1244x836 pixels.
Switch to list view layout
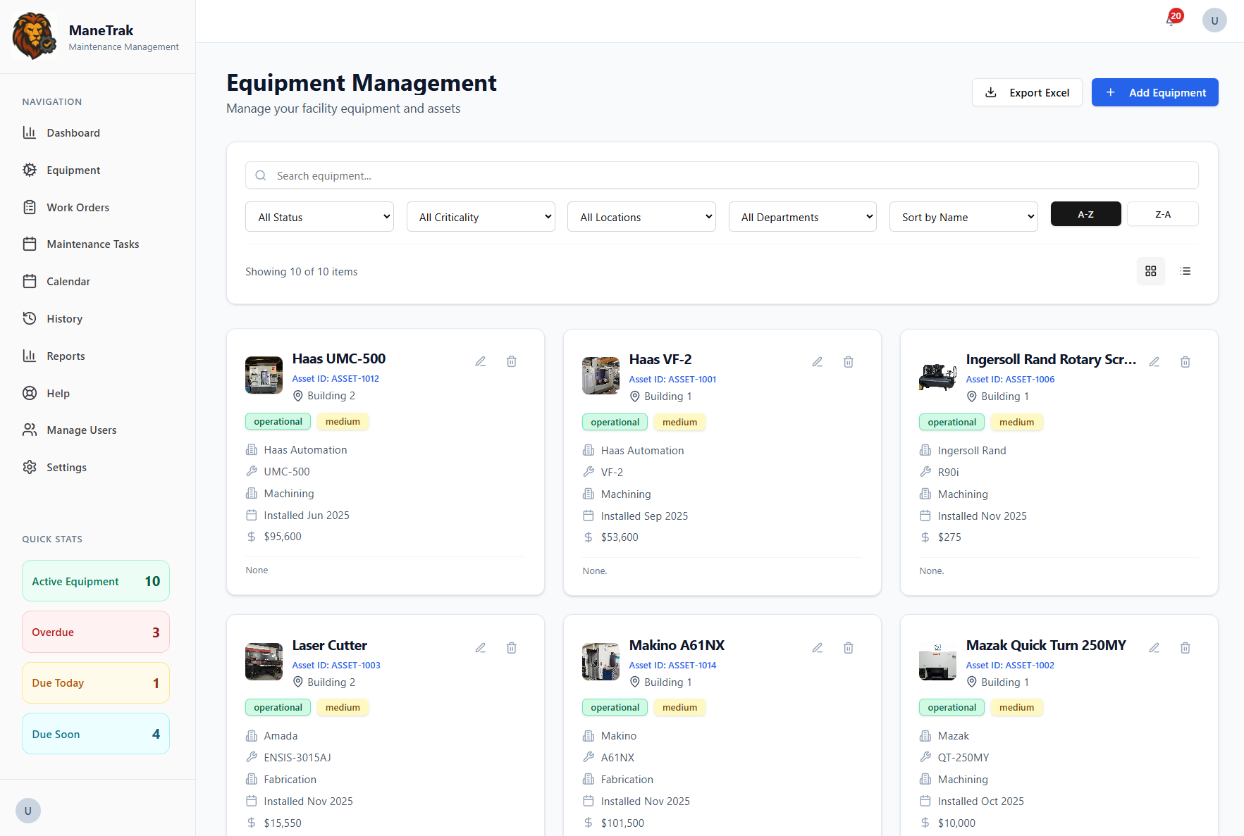tap(1186, 271)
